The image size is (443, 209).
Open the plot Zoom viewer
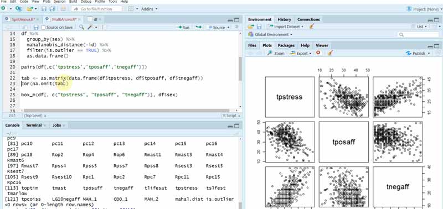pos(276,53)
